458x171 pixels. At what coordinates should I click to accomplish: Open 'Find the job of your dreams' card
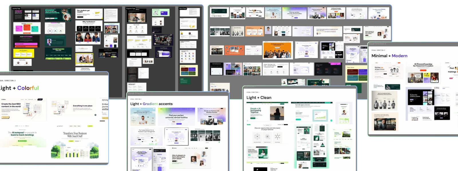click(x=387, y=71)
